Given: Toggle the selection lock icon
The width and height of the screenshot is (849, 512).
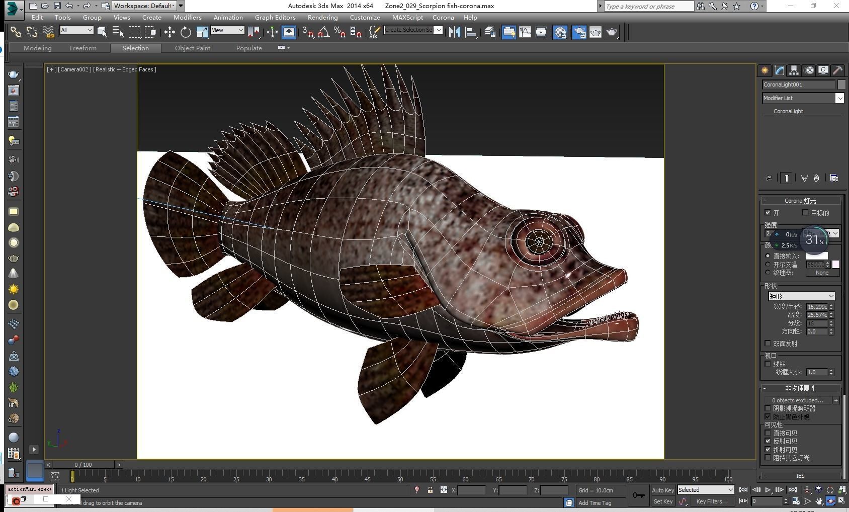Looking at the screenshot, I should coord(430,490).
